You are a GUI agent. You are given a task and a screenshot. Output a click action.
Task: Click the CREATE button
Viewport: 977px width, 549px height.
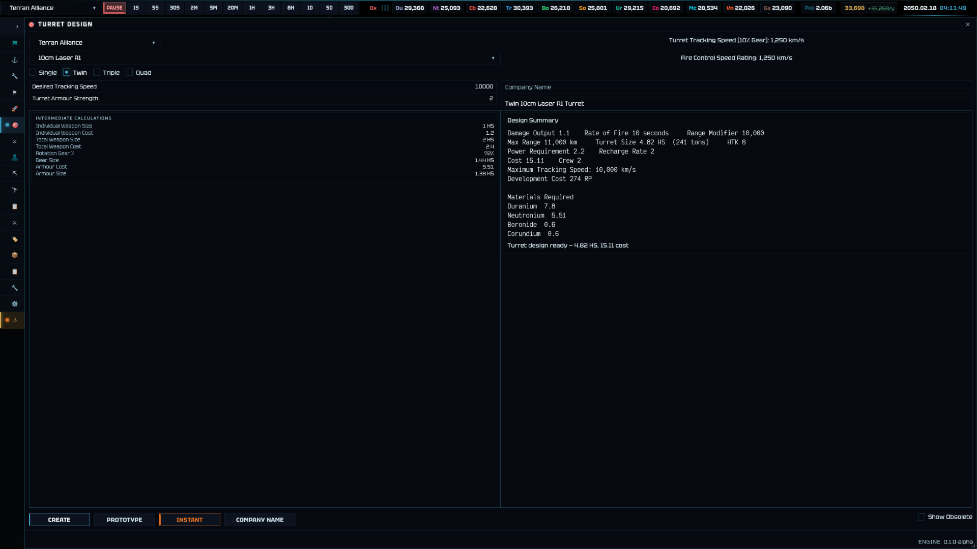point(60,520)
